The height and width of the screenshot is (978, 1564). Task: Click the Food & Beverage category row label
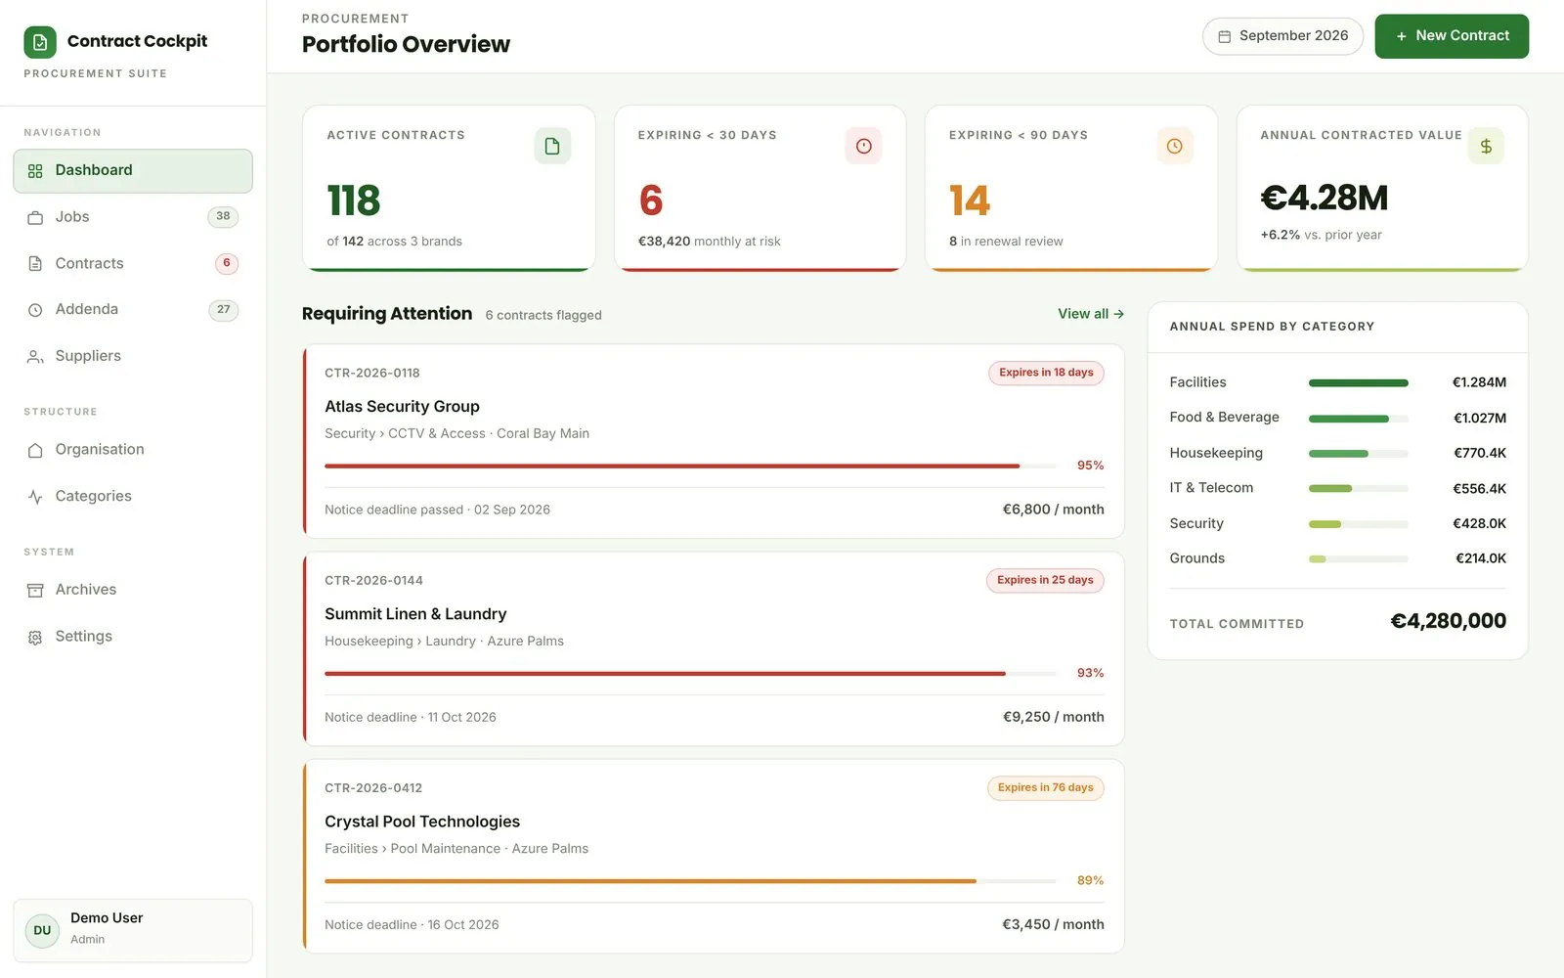tap(1224, 418)
